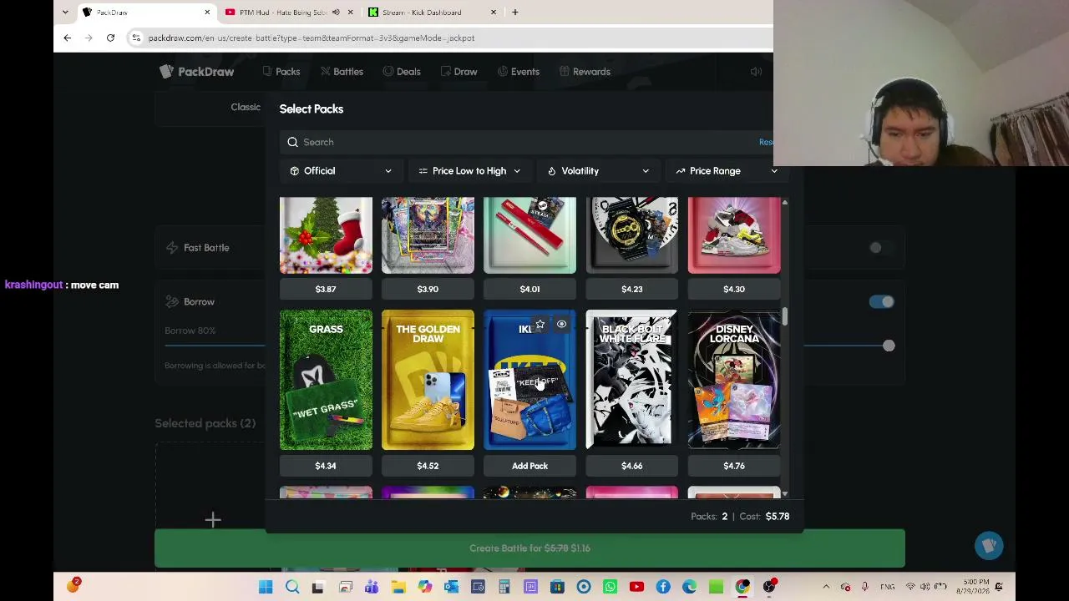This screenshot has height=601, width=1069.
Task: Adjust the Borrow percentage slider handle
Action: pyautogui.click(x=889, y=346)
